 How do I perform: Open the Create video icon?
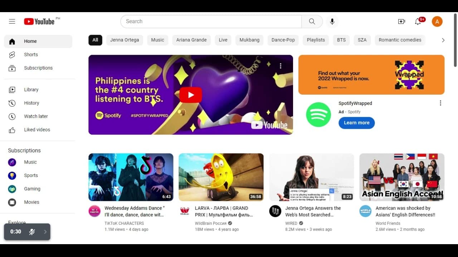[x=401, y=21]
